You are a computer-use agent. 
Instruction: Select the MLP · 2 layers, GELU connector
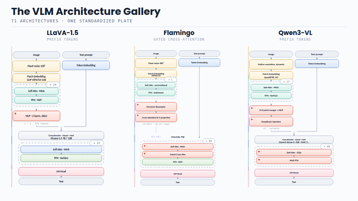(x=36, y=116)
